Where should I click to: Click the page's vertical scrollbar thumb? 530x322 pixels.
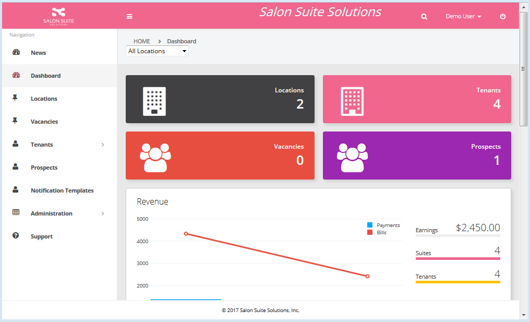tap(524, 68)
